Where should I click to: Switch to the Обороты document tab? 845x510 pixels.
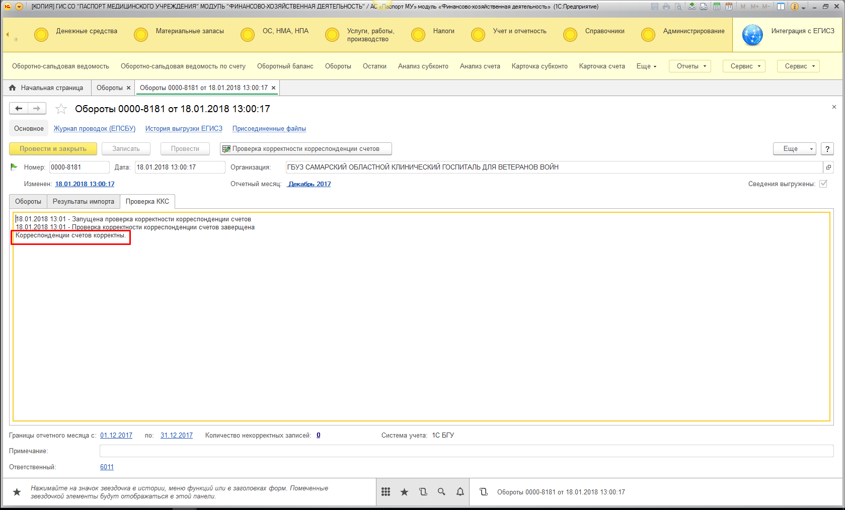[109, 88]
